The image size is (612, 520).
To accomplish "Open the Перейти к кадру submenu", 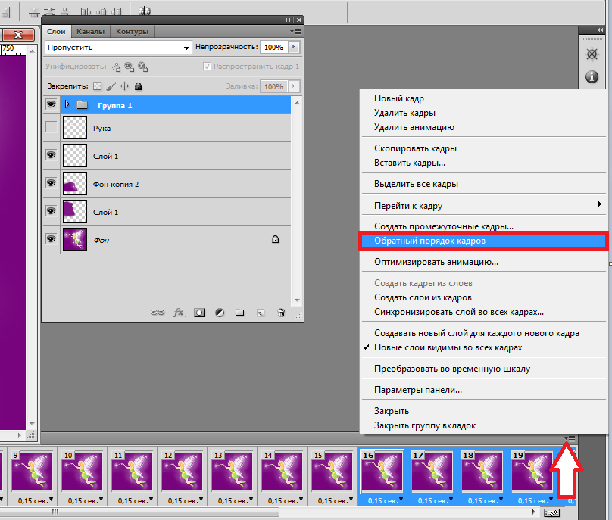I will [483, 206].
